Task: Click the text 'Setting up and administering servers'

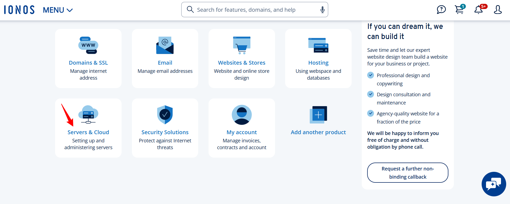Action: (x=88, y=144)
